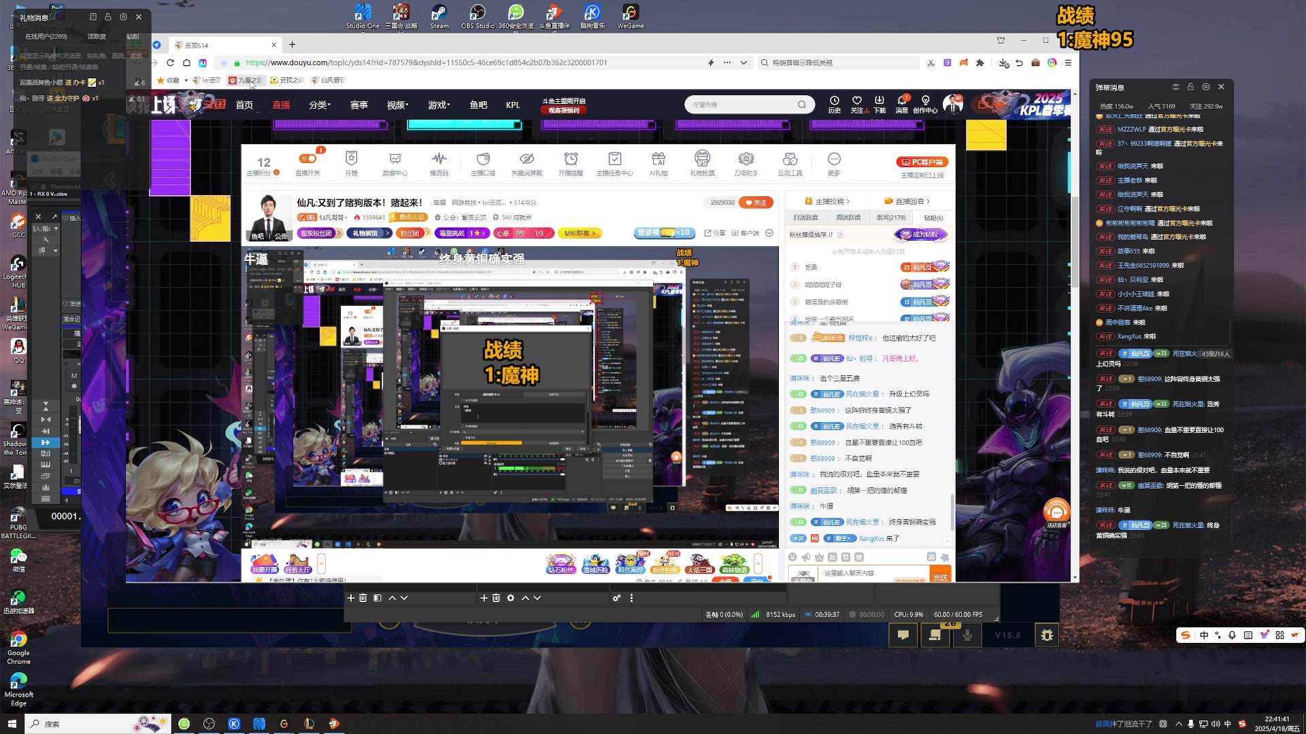Image resolution: width=1306 pixels, height=734 pixels.
Task: Click the game client chat bubble icon
Action: (903, 635)
